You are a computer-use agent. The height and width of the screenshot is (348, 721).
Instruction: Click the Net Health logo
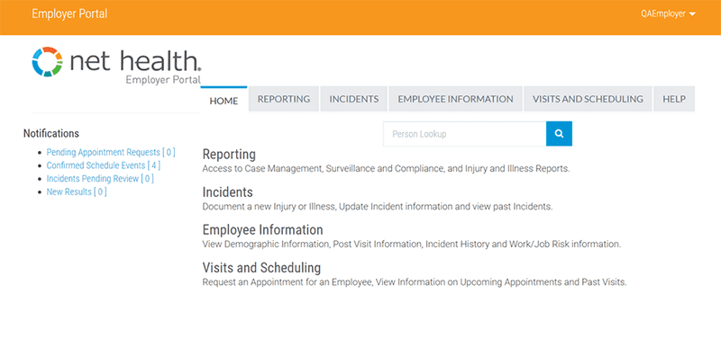click(x=116, y=65)
